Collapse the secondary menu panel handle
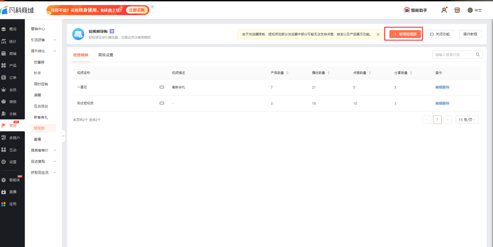 (64, 136)
